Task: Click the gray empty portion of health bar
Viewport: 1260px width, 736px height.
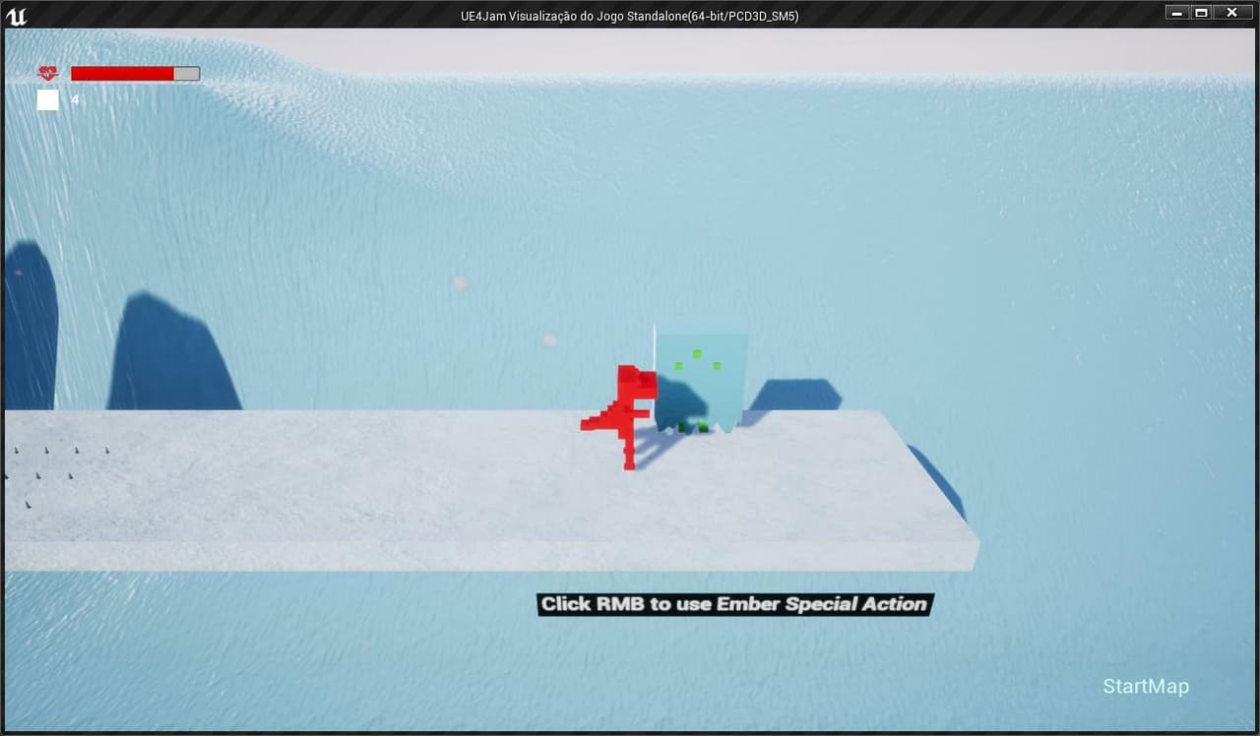Action: tap(187, 74)
